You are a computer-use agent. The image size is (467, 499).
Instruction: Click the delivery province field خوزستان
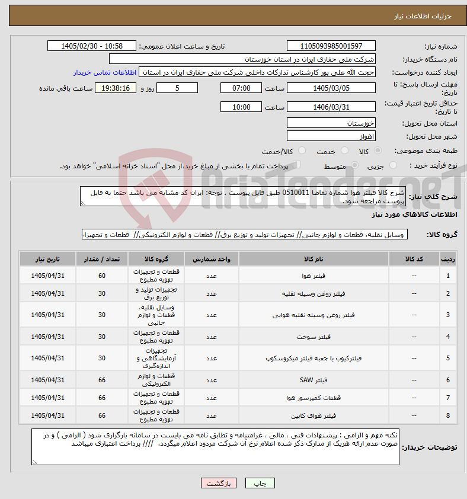coord(331,123)
